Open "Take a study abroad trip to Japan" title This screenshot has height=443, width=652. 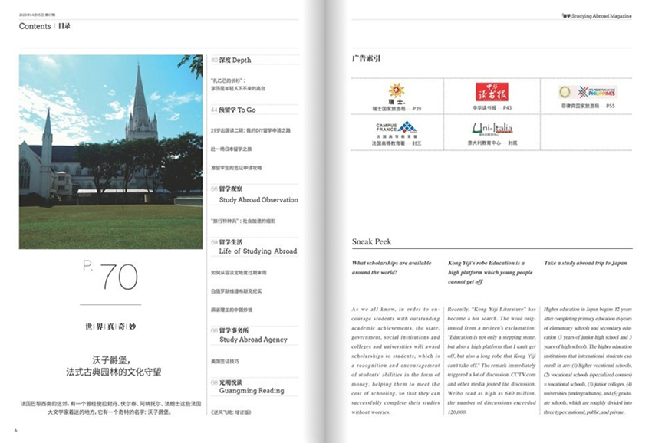pyautogui.click(x=585, y=263)
